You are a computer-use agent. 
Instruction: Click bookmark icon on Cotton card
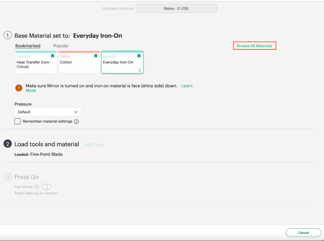pos(96,56)
